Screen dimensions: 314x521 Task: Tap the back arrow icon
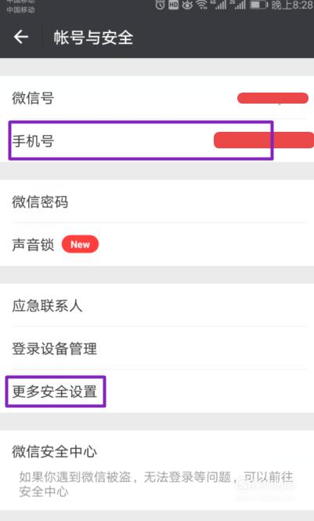[21, 37]
